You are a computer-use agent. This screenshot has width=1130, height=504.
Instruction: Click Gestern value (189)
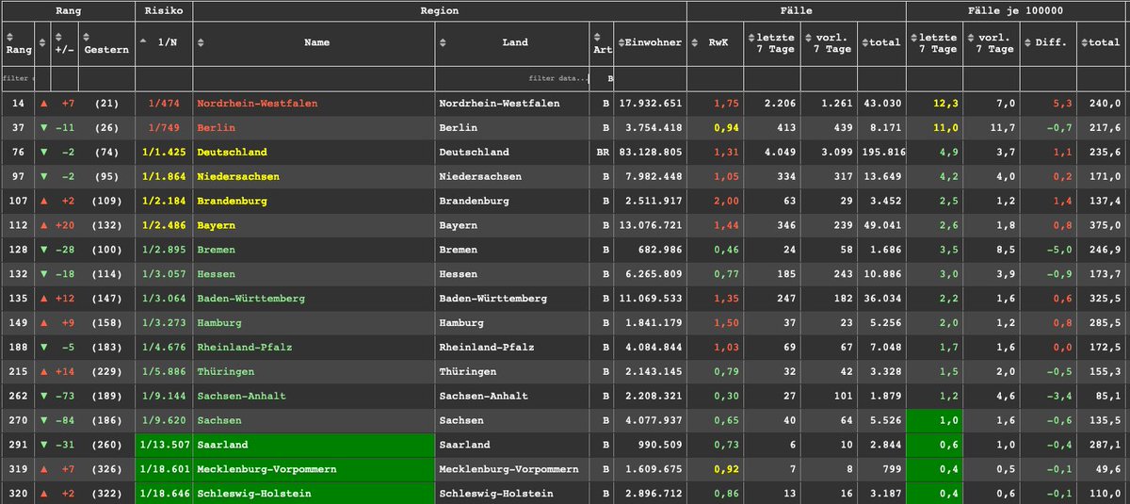pos(105,396)
